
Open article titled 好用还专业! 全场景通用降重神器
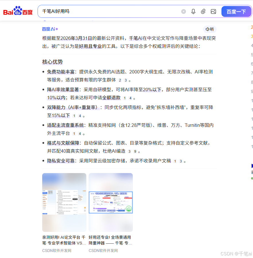coord(110,240)
